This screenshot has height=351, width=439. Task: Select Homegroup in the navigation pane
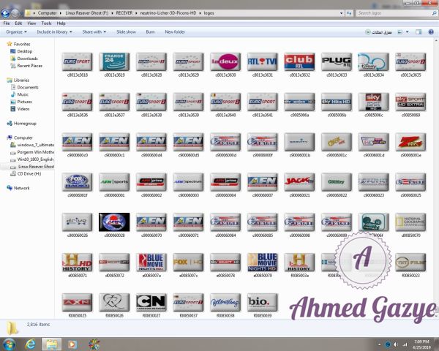21,123
